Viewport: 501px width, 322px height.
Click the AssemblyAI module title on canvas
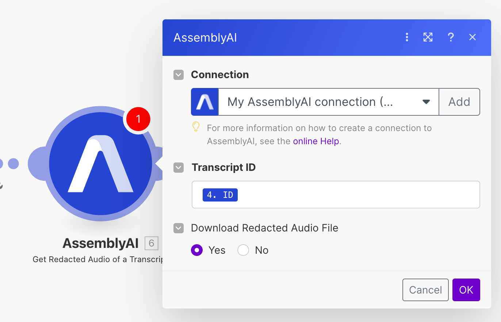pos(100,243)
